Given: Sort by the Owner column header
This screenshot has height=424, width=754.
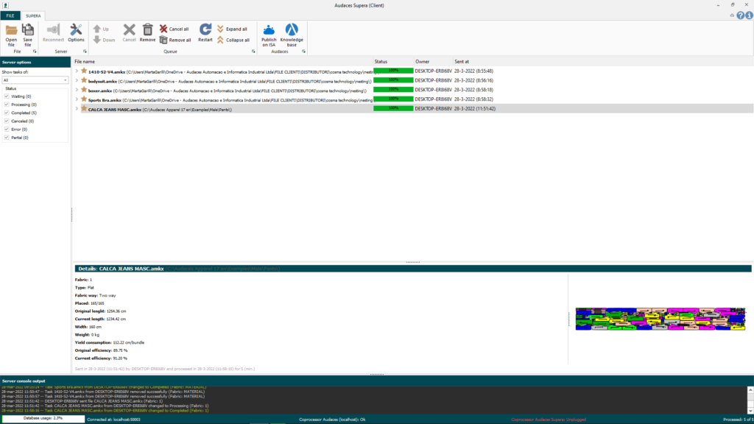Looking at the screenshot, I should click(x=433, y=62).
